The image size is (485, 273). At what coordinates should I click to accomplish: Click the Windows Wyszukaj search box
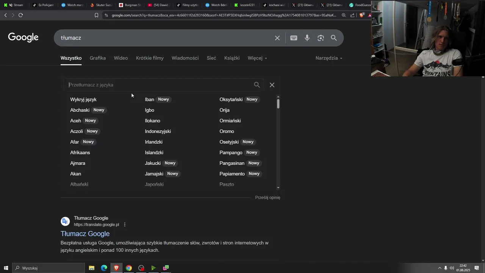coord(48,268)
